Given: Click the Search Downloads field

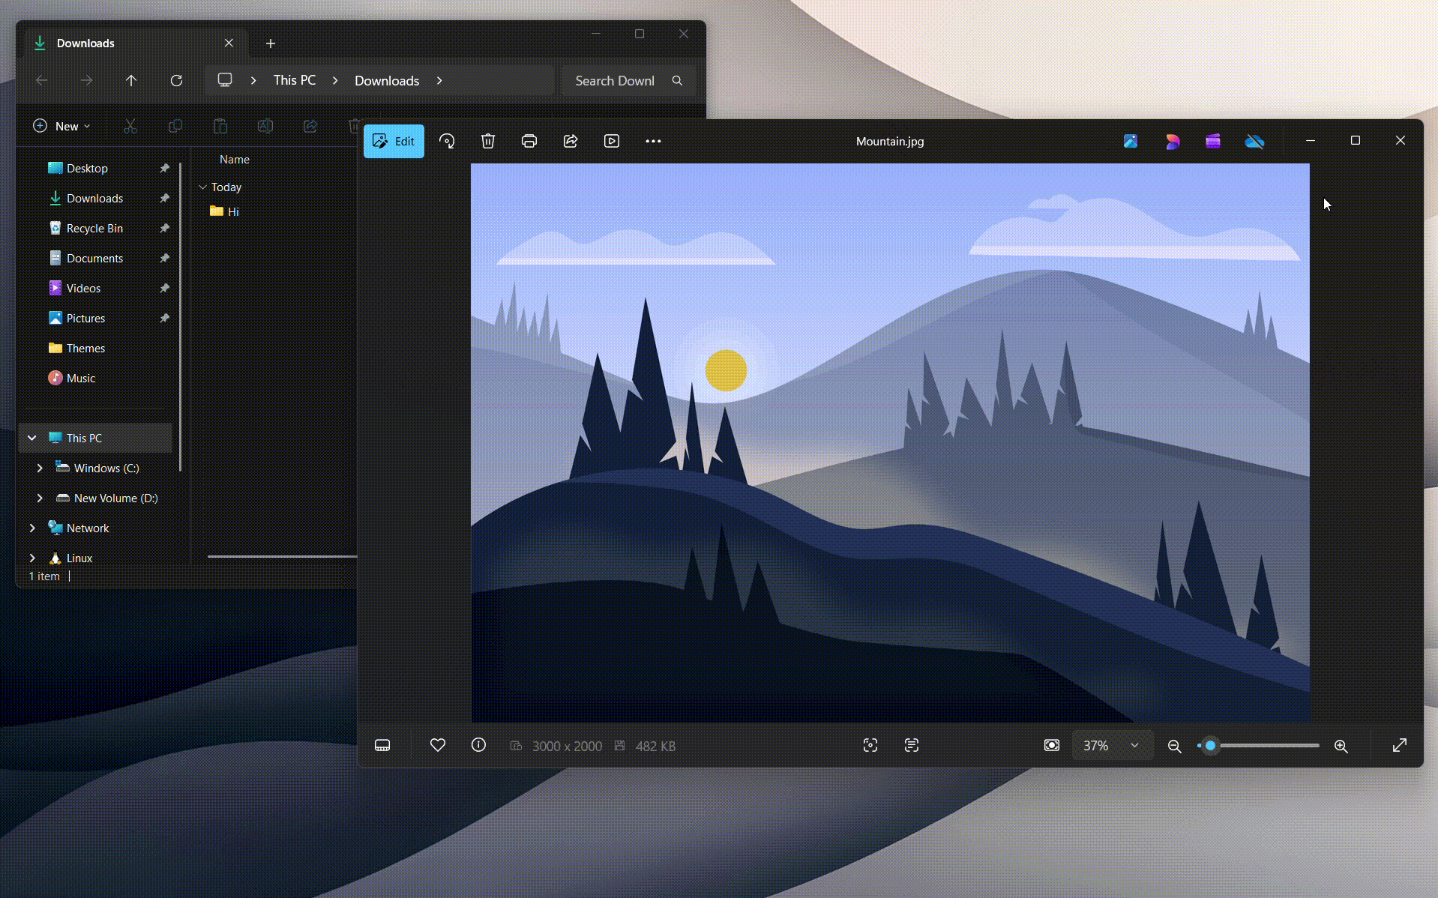Looking at the screenshot, I should (628, 80).
